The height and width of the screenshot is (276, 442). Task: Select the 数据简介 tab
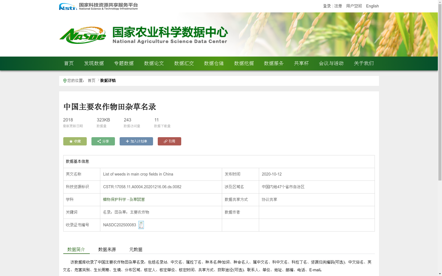click(76, 250)
